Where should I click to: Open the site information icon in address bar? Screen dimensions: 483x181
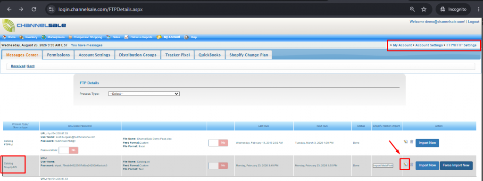51,9
